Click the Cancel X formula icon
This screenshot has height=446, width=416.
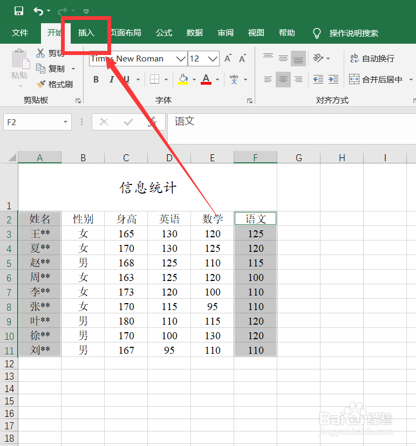pos(104,122)
